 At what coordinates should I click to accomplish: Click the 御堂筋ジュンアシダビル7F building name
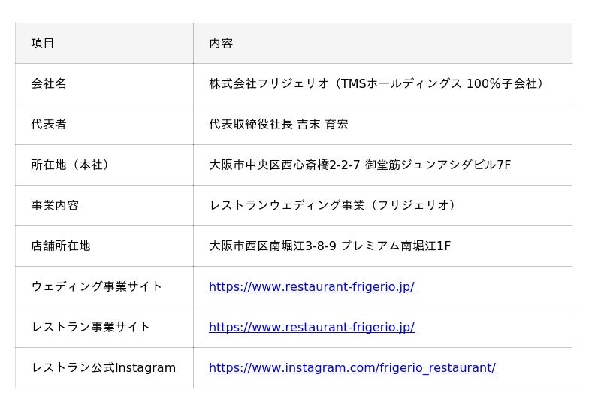(438, 165)
